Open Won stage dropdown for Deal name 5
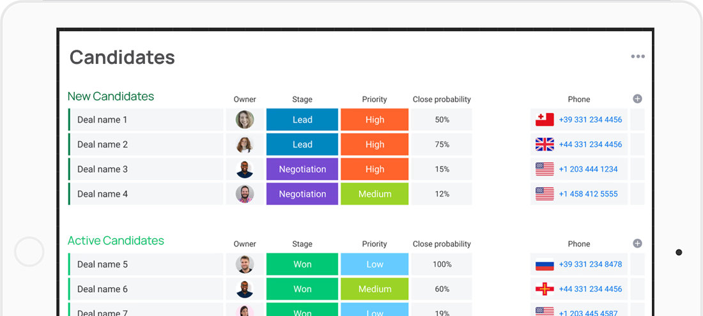This screenshot has width=703, height=316. (x=302, y=264)
